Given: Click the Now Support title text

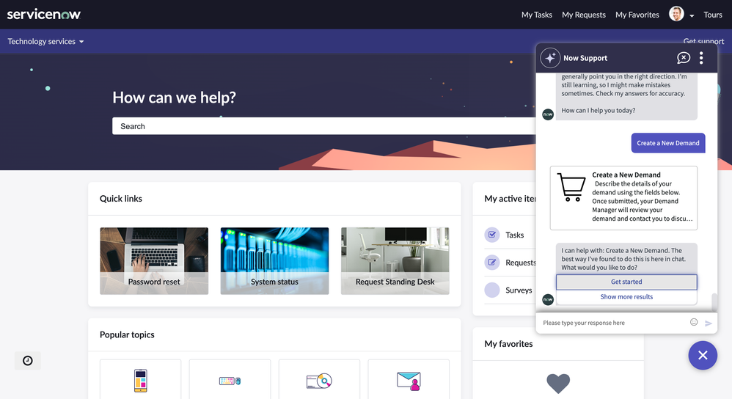Looking at the screenshot, I should (585, 58).
